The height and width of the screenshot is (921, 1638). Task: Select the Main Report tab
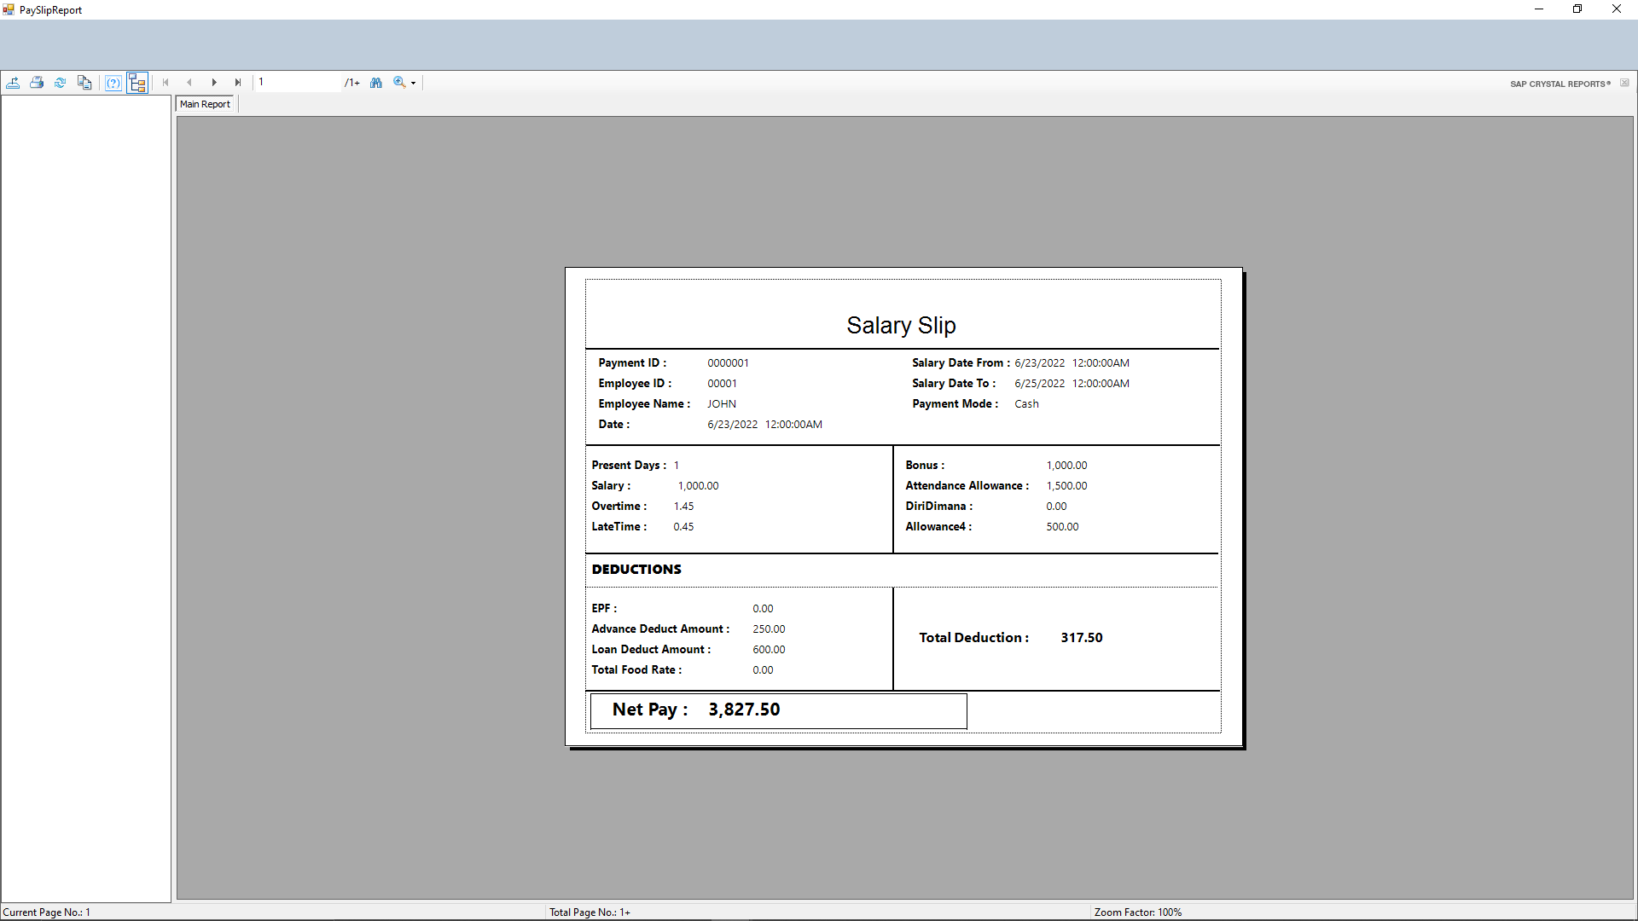(205, 103)
